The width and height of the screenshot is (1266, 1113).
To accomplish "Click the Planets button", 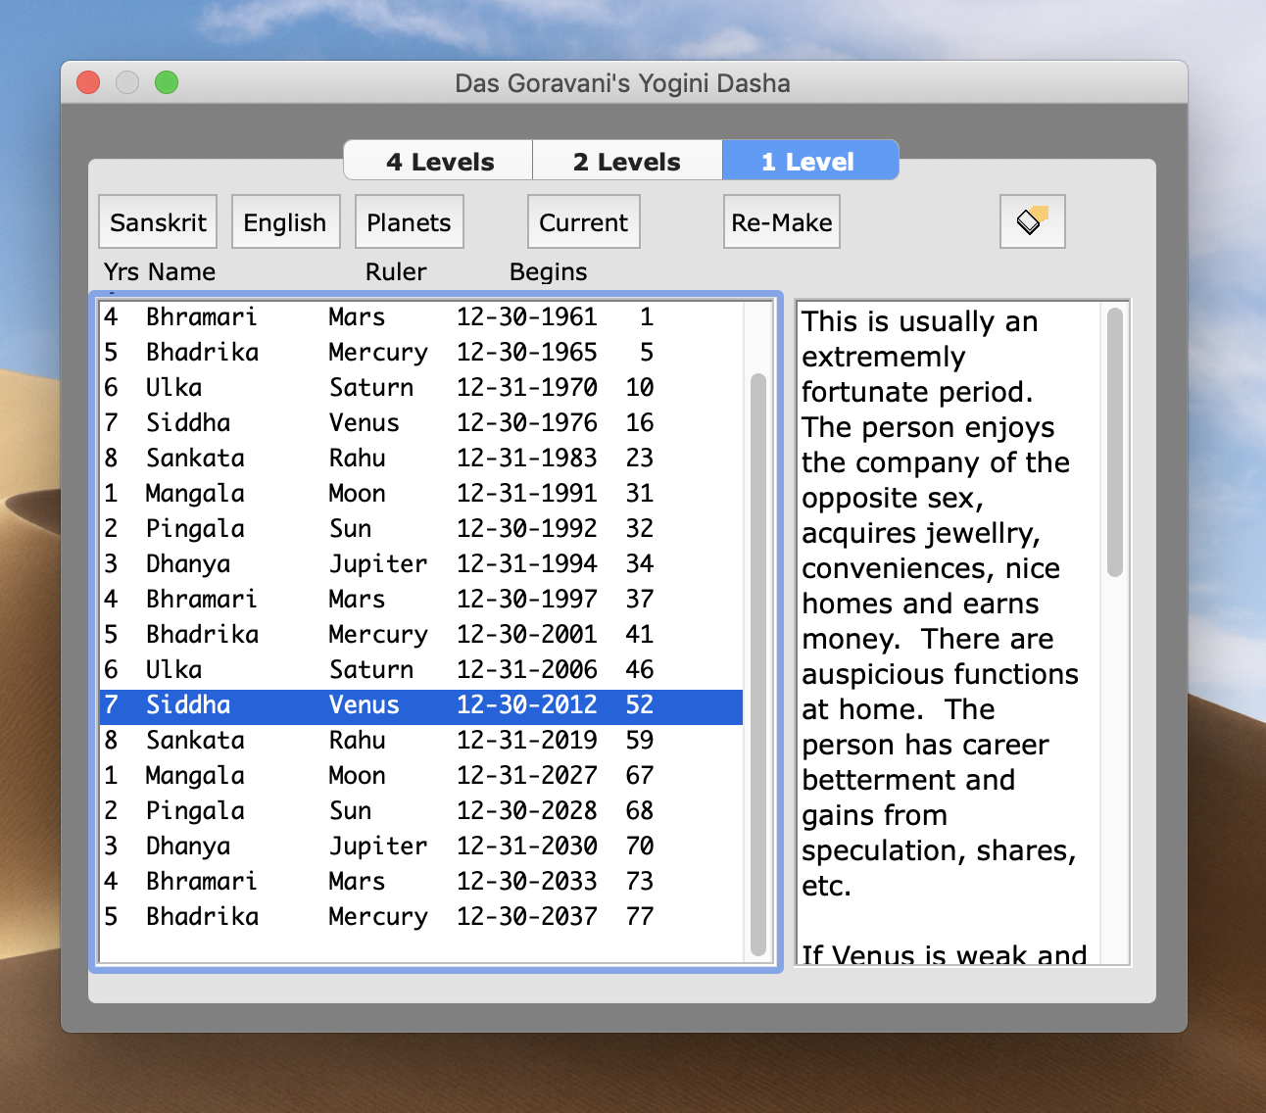I will click(409, 222).
